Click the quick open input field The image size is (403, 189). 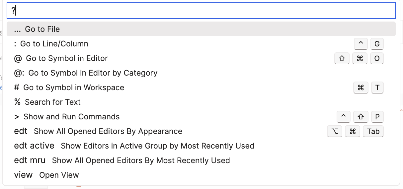point(201,11)
